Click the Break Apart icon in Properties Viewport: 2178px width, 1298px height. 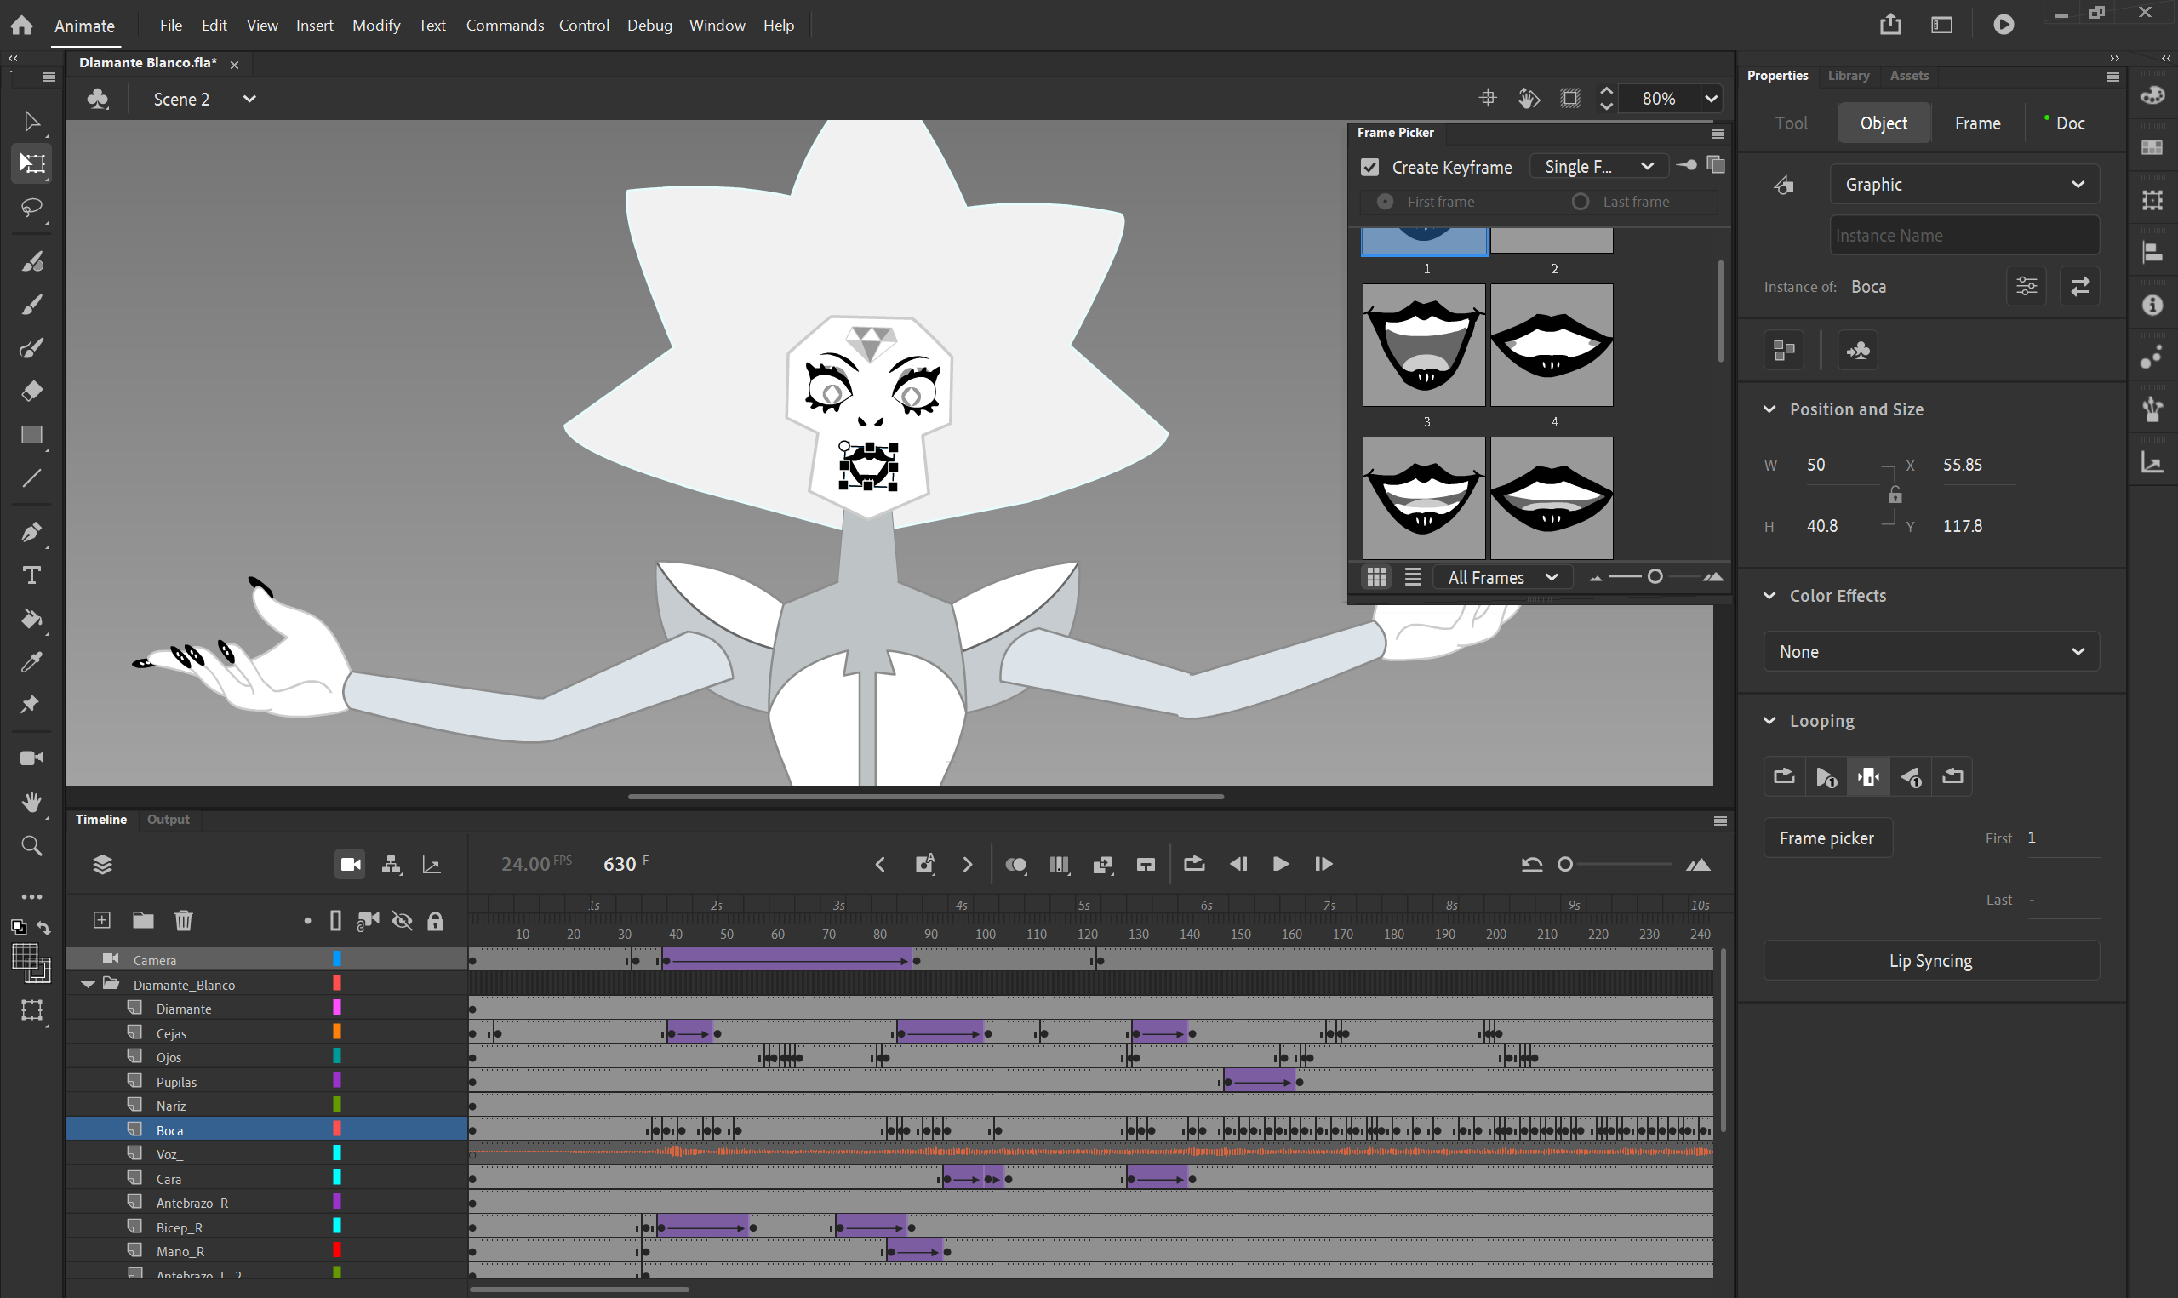[1784, 350]
